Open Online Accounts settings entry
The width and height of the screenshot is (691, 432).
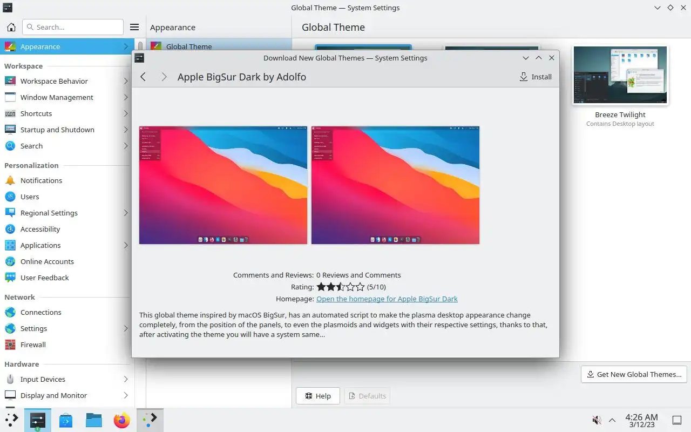point(67,261)
